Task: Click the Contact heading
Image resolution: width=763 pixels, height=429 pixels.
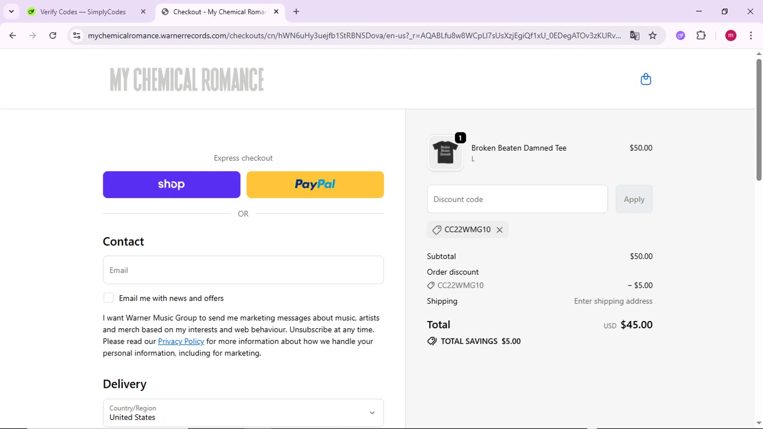Action: click(x=124, y=242)
